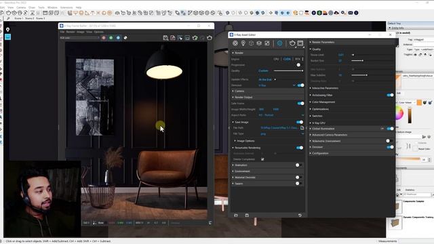Click the File Path browse file icon
This screenshot has height=244, width=434.
pyautogui.click(x=302, y=128)
